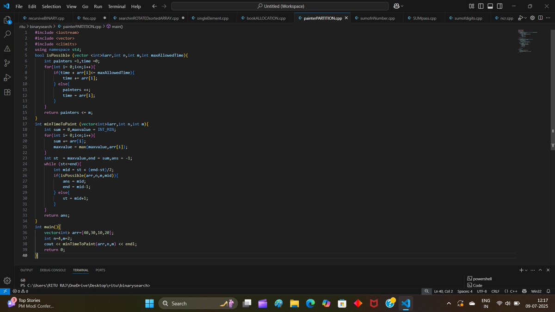The image size is (555, 312).
Task: Click 'Ln 40, Col 2' in status bar
Action: point(444,291)
